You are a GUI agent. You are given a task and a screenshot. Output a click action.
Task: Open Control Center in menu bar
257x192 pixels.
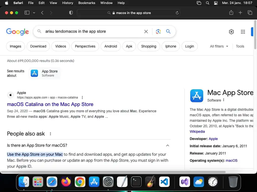(216, 3)
